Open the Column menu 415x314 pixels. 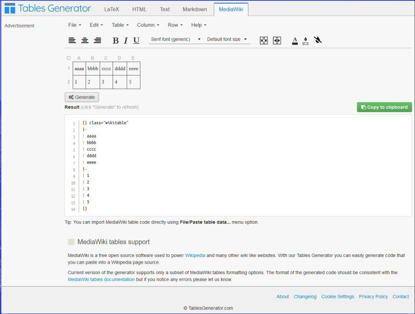[x=148, y=25]
